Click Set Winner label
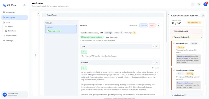This screenshot has width=209, height=99. [133, 25]
